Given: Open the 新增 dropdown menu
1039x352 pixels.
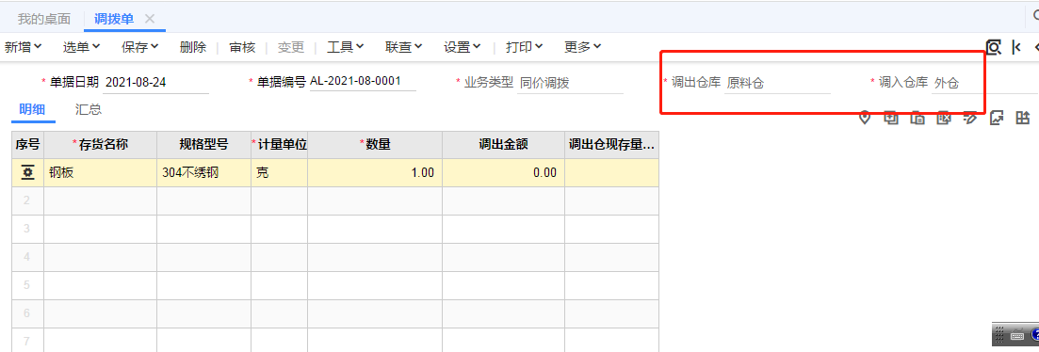Looking at the screenshot, I should tap(24, 47).
